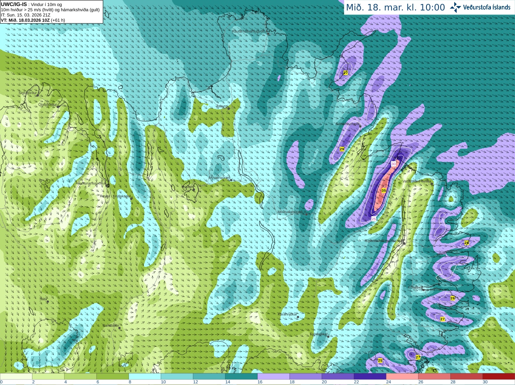Click the Mývatn station label
515x385 pixels.
pyautogui.click(x=187, y=187)
